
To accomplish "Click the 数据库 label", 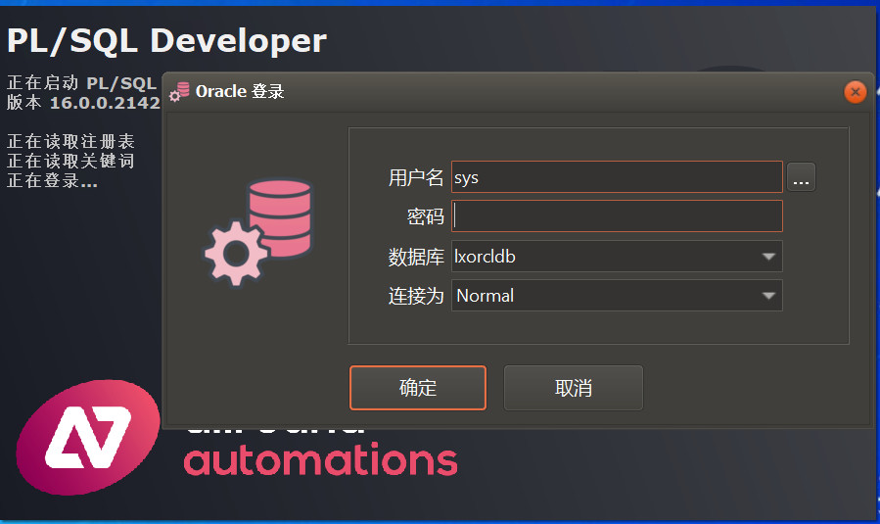I will click(416, 257).
